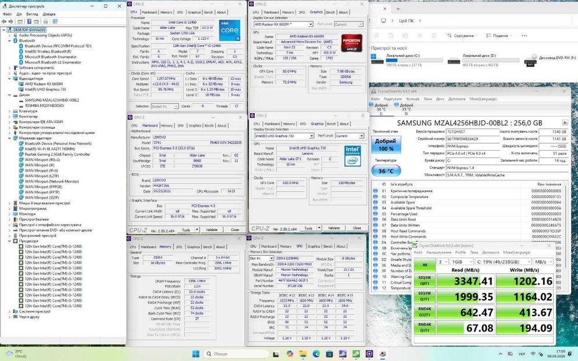578x361 pixels.
Task: Open Windows Start menu
Action: point(196,353)
